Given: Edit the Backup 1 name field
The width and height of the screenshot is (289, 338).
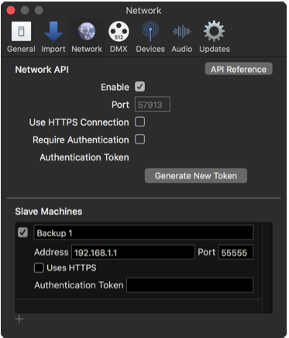Looking at the screenshot, I should point(143,233).
